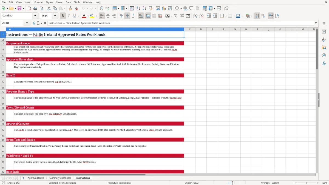Click the Copy icon

coord(55,8)
